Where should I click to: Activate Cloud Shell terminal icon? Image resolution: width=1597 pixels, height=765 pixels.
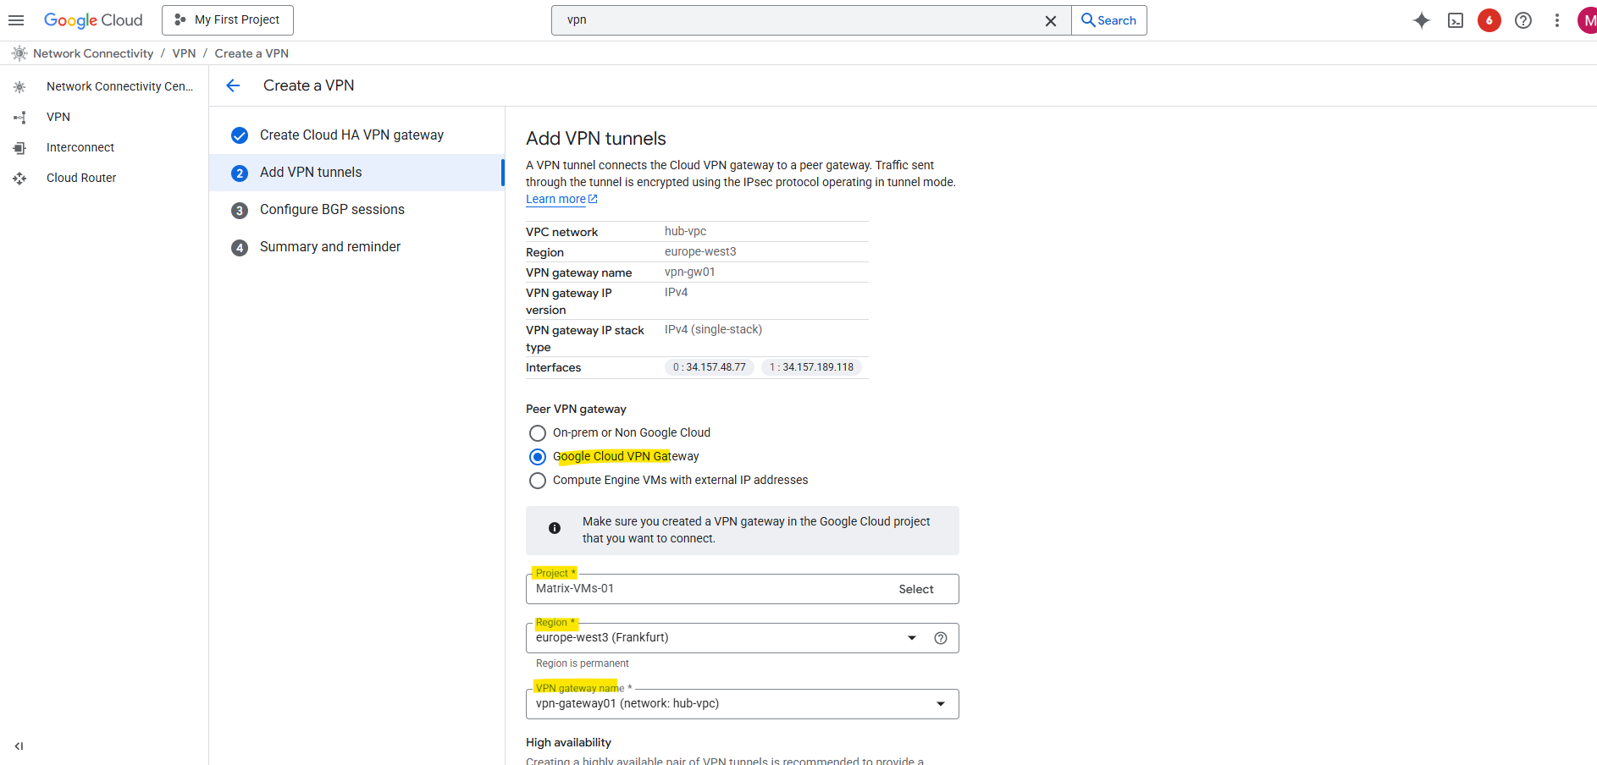pos(1456,20)
